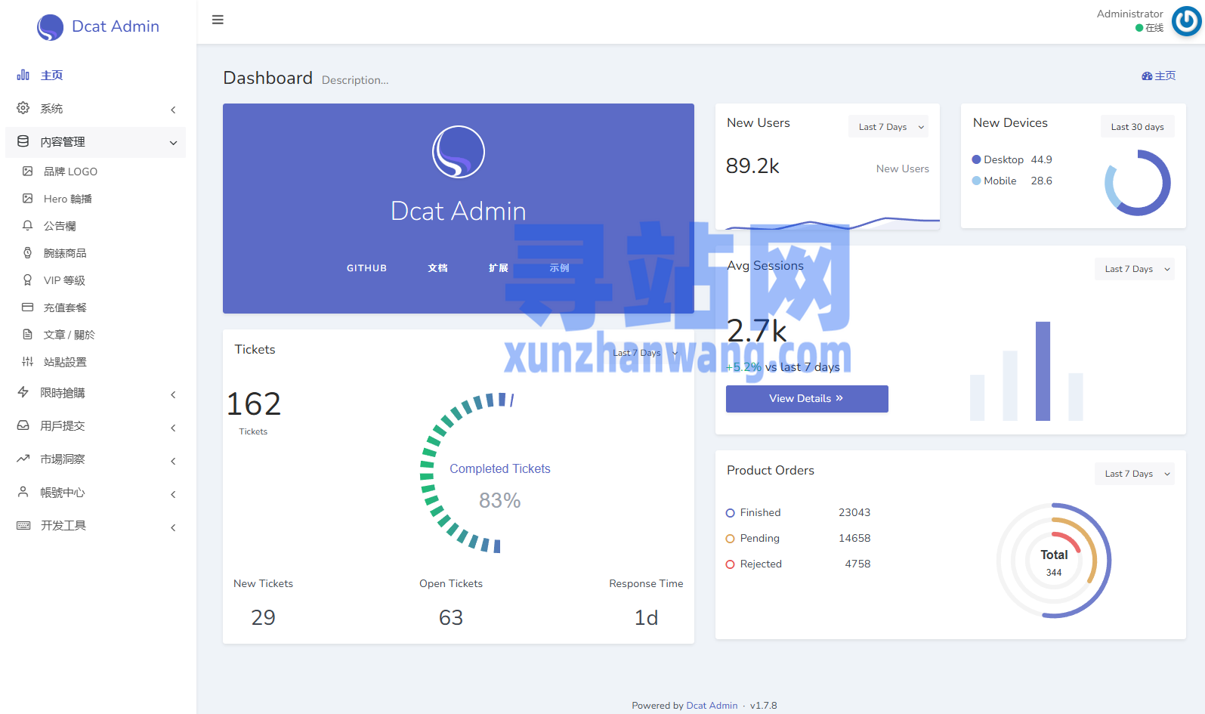Image resolution: width=1205 pixels, height=714 pixels.
Task: Click the 162 Tickets count
Action: click(x=254, y=404)
